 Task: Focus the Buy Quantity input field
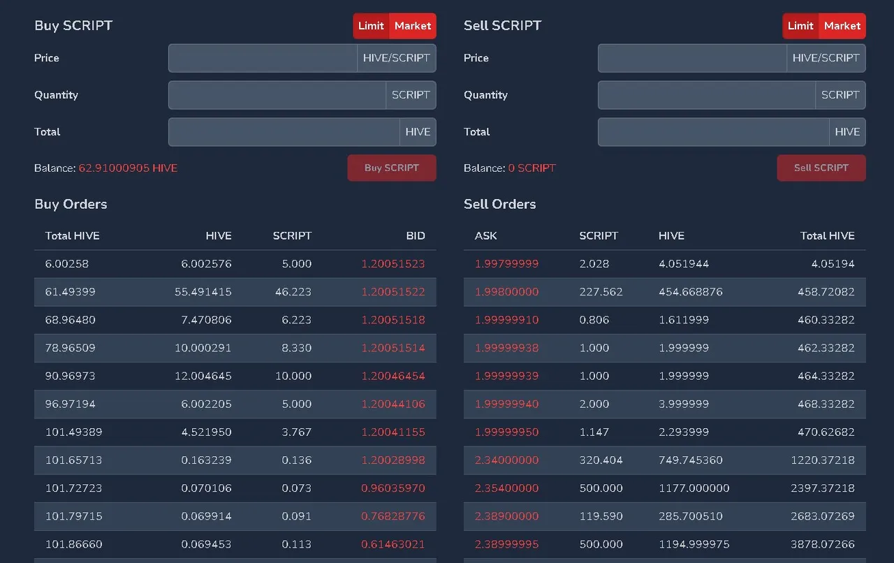point(277,95)
